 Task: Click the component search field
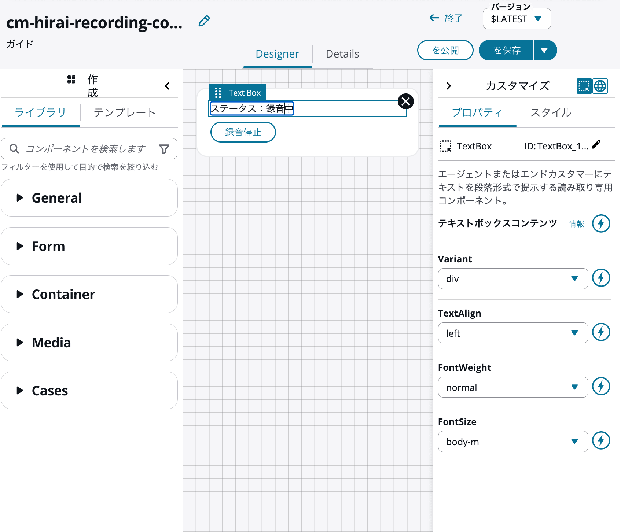coord(89,149)
